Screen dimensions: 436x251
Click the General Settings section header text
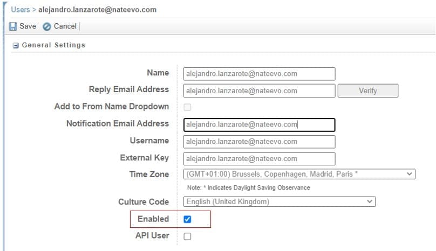tap(53, 45)
